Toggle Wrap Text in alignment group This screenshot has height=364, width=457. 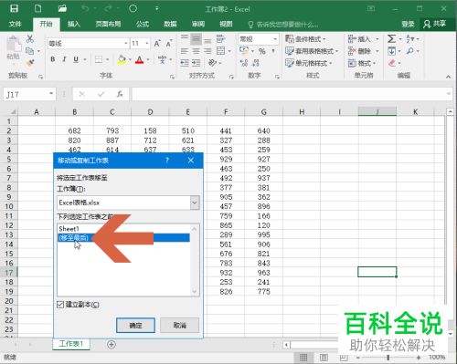[220, 38]
